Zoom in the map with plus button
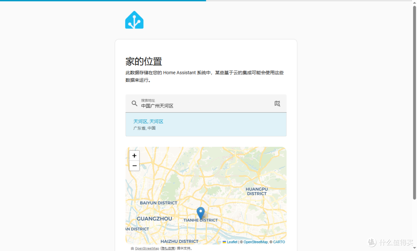Image resolution: width=417 pixels, height=251 pixels. tap(134, 156)
